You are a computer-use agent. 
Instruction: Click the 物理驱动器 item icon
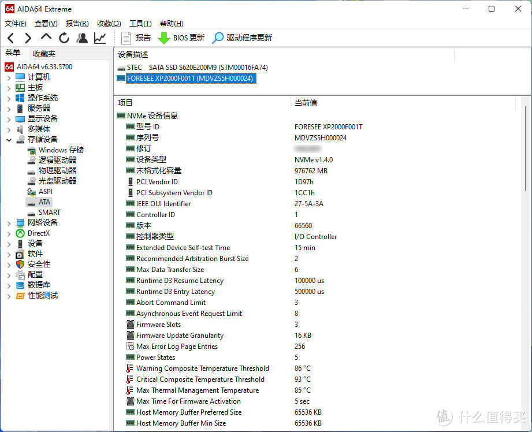coord(31,170)
